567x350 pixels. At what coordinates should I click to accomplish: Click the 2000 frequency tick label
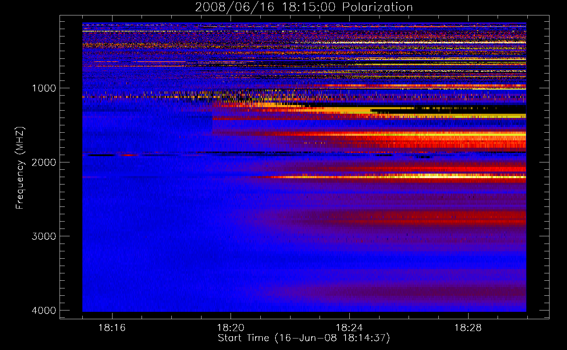[x=44, y=162]
